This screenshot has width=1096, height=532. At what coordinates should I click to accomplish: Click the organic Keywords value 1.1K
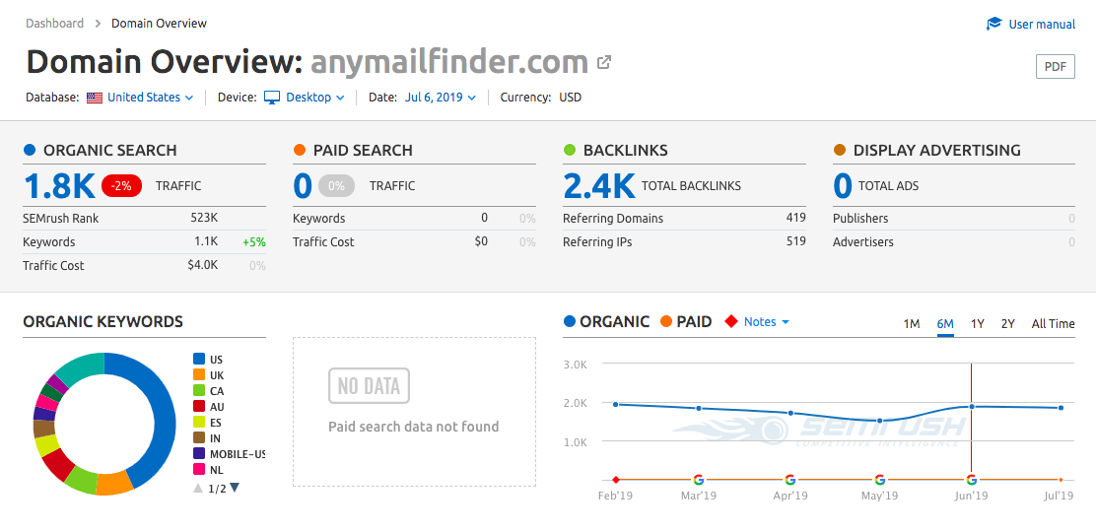tap(206, 242)
